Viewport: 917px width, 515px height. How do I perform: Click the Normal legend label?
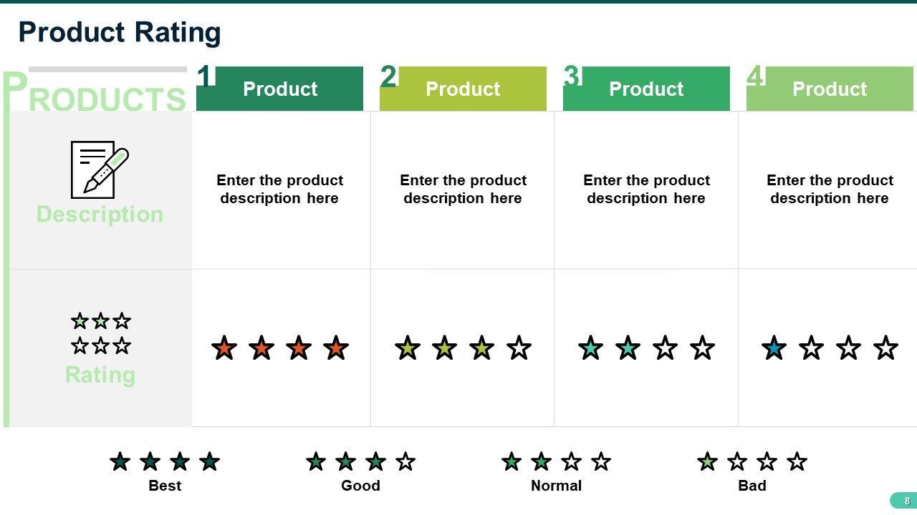point(556,486)
